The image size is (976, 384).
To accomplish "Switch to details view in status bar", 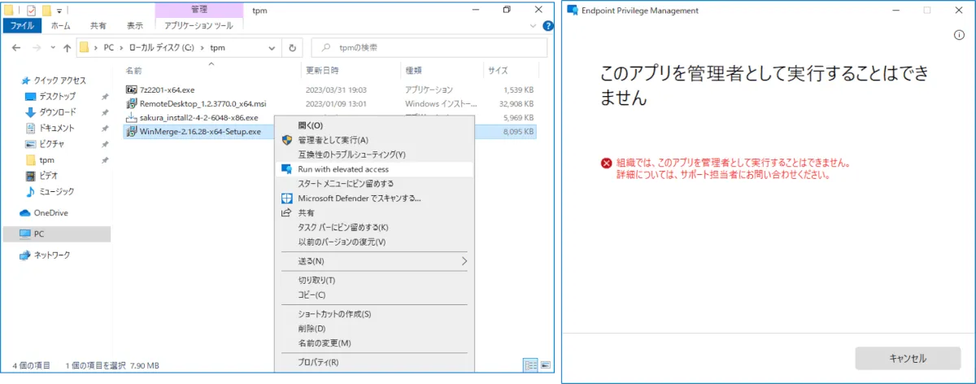I will pyautogui.click(x=530, y=365).
